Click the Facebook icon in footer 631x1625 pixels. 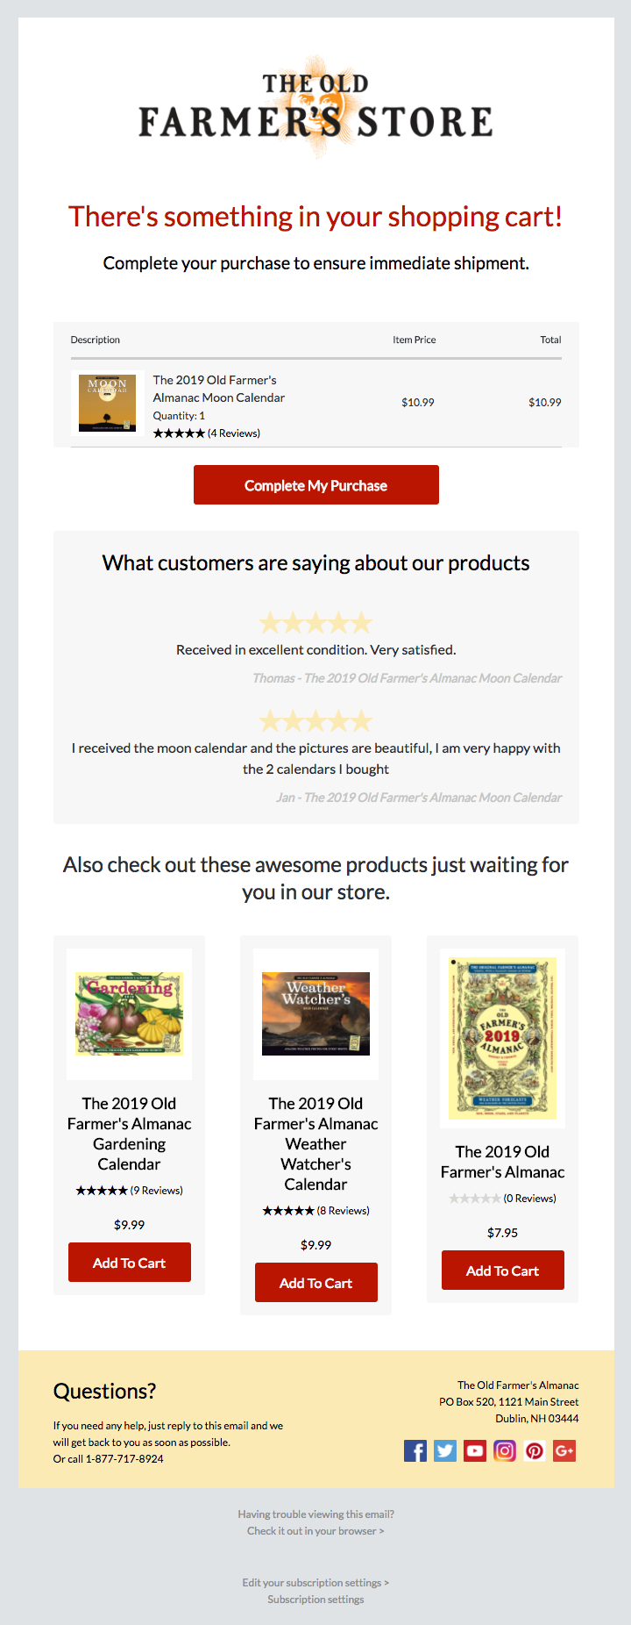[x=415, y=1450]
